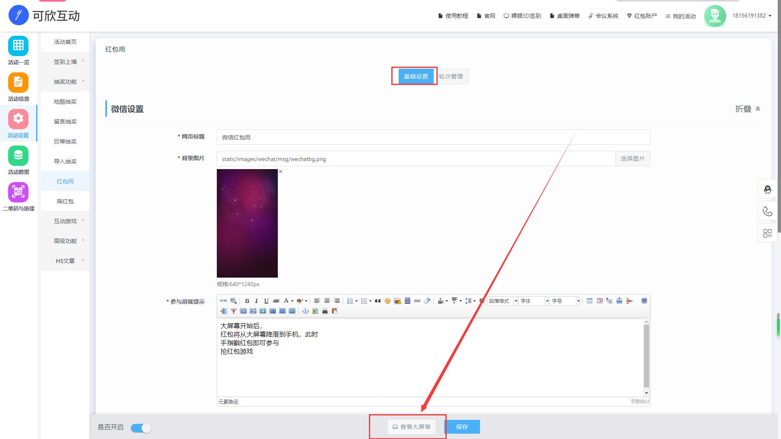Open the QQ customer service icon
Viewport: 781px width, 439px height.
(x=768, y=189)
